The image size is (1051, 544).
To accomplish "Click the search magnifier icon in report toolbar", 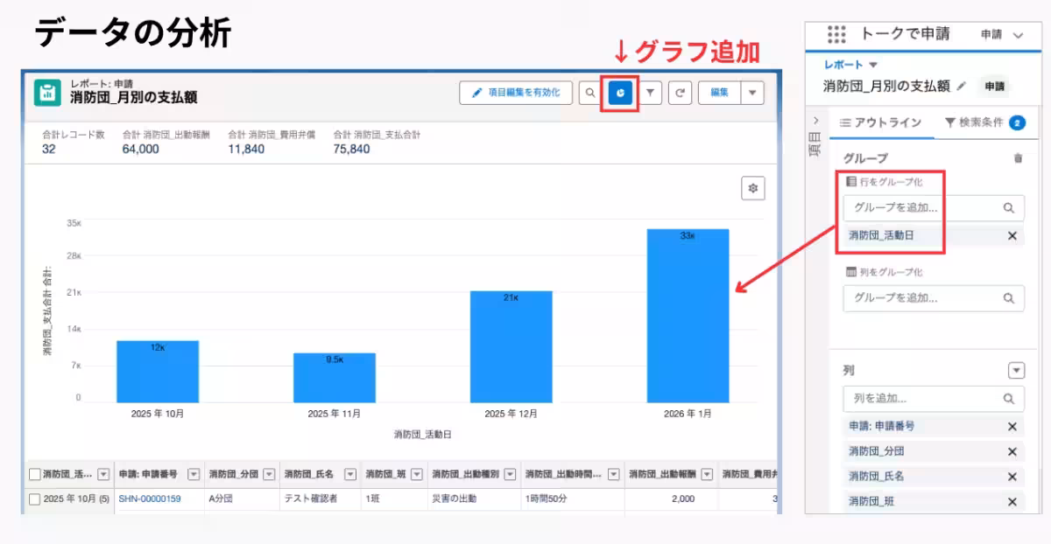I will 589,93.
